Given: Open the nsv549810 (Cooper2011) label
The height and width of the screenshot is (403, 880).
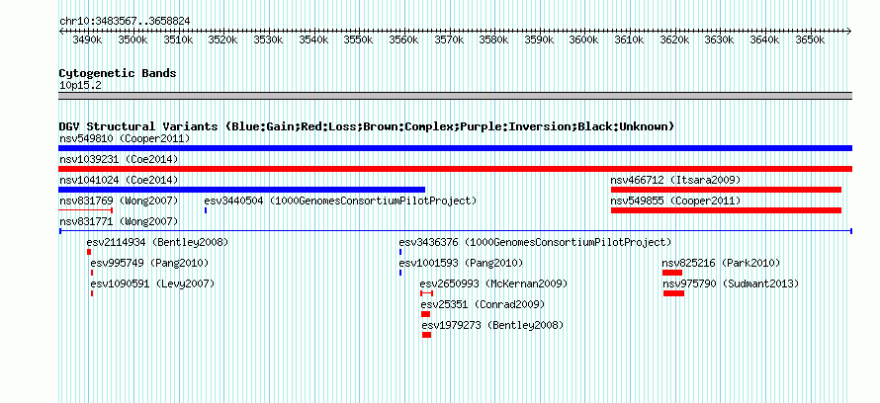Looking at the screenshot, I should 125,138.
